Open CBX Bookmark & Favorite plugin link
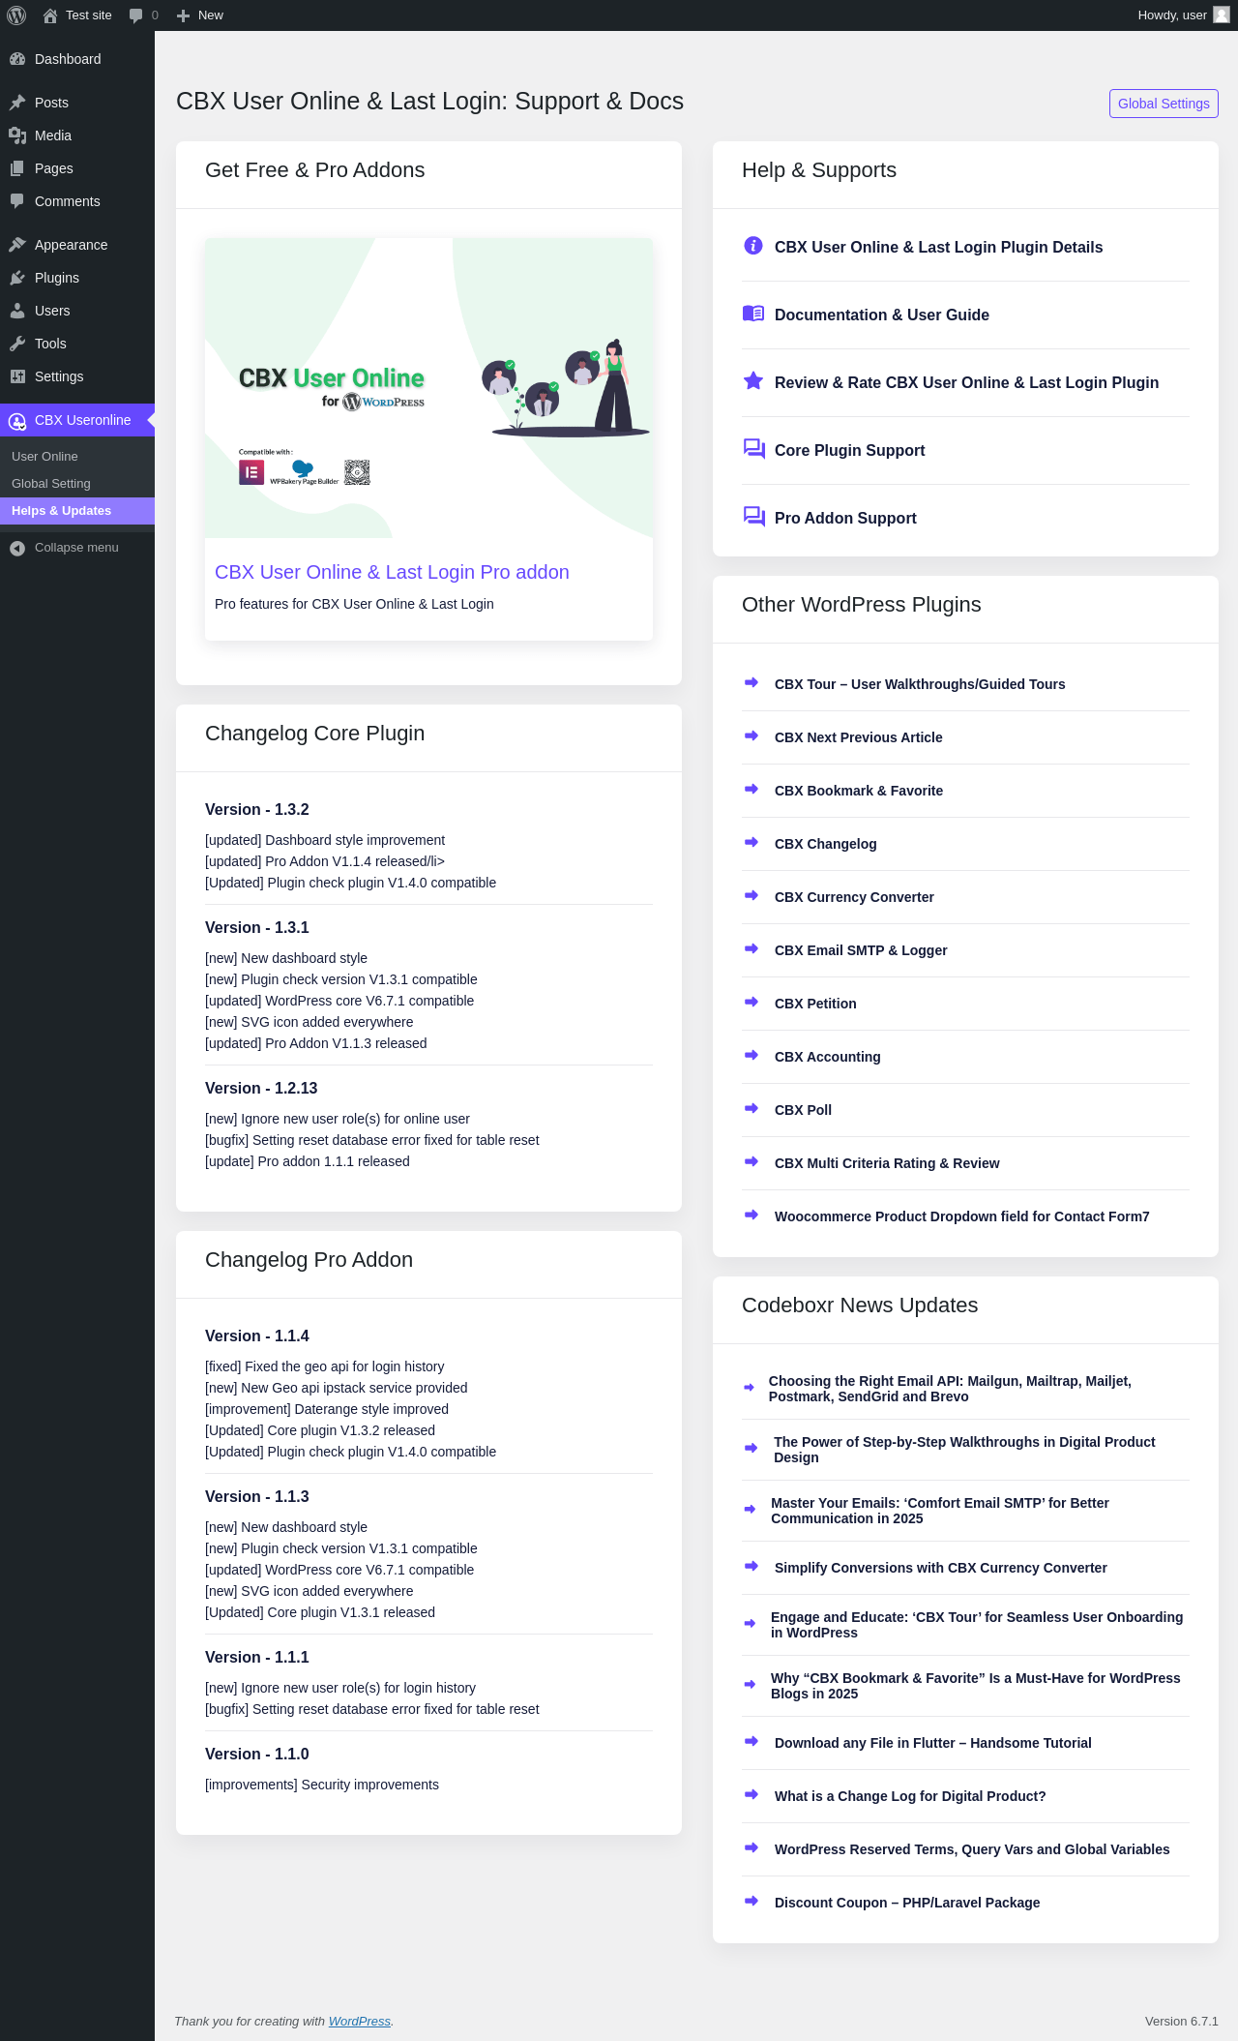This screenshot has height=2041, width=1238. tap(859, 791)
